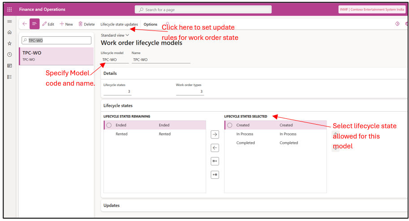409x221 pixels.
Task: Click the Edit pencil button
Action: (x=48, y=24)
